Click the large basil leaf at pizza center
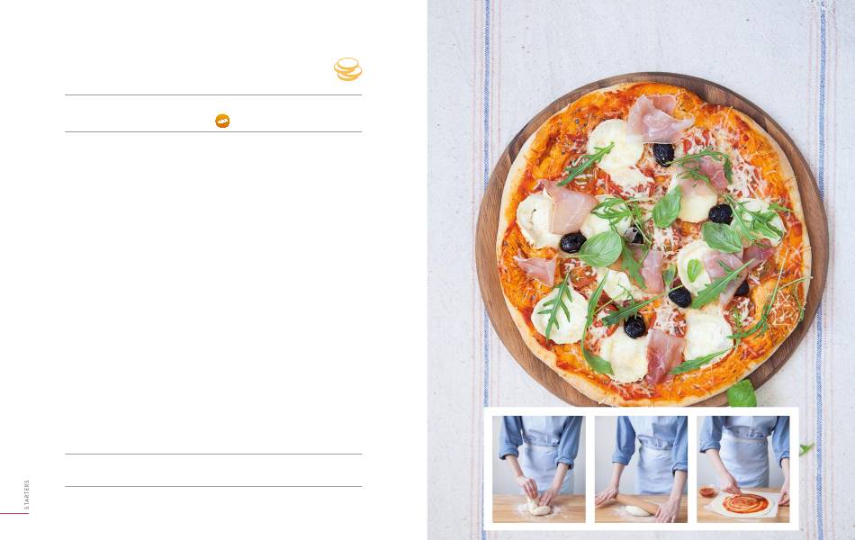 601,248
